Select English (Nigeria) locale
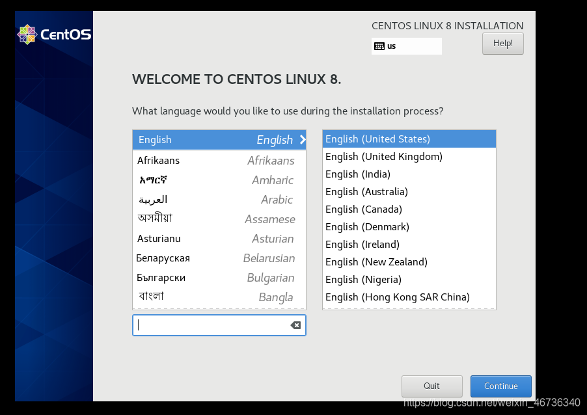587x415 pixels. (x=409, y=280)
